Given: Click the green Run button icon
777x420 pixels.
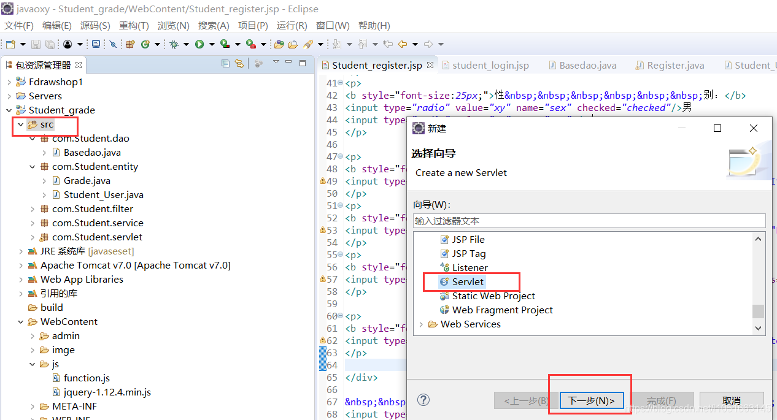Looking at the screenshot, I should [x=199, y=44].
